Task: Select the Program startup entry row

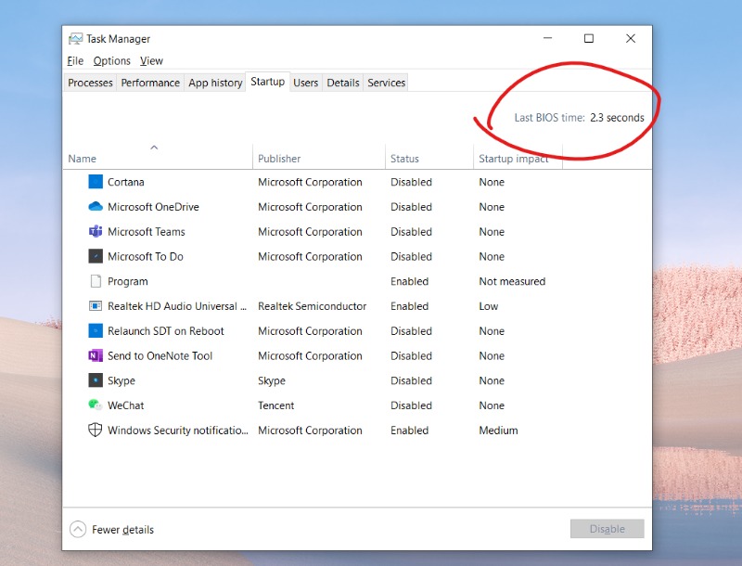Action: 357,281
